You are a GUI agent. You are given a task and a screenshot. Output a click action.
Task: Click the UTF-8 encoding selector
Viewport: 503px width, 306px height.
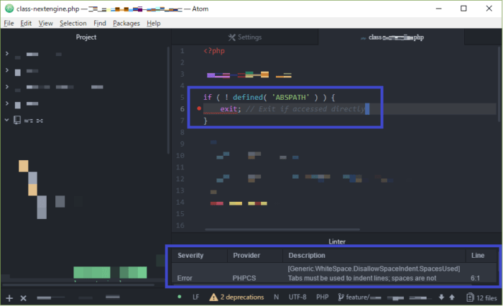coord(296,297)
